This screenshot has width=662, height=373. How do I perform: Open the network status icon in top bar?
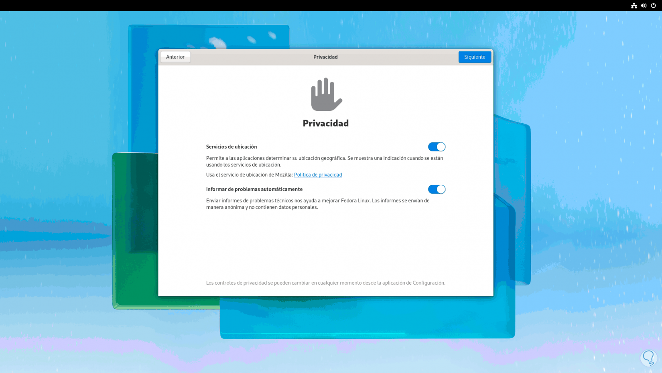point(634,5)
